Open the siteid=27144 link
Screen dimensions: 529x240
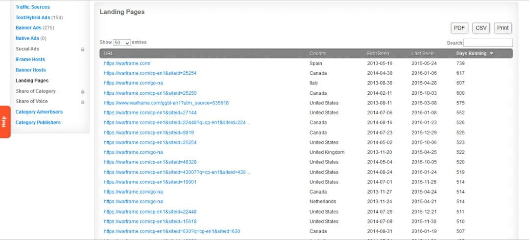pos(150,112)
